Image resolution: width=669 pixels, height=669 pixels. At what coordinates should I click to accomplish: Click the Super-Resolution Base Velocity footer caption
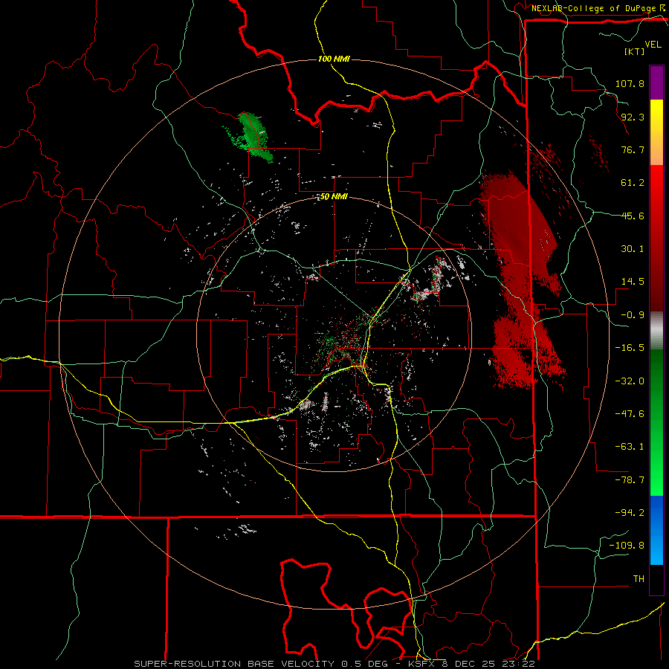[335, 664]
